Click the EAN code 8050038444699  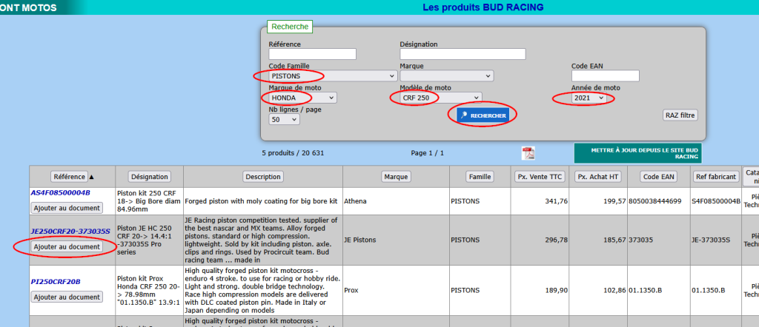pos(655,201)
